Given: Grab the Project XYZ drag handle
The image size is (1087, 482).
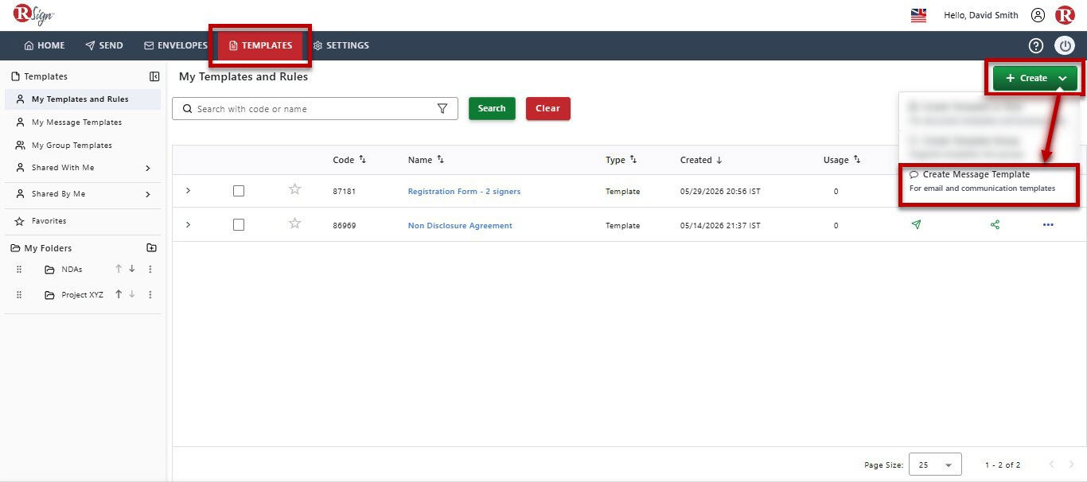Looking at the screenshot, I should (x=19, y=295).
